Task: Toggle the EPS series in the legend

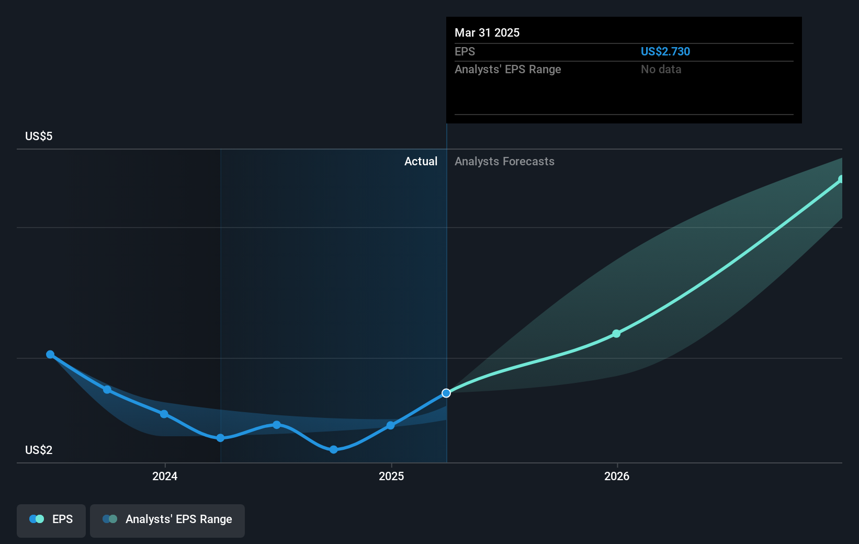Action: [51, 521]
